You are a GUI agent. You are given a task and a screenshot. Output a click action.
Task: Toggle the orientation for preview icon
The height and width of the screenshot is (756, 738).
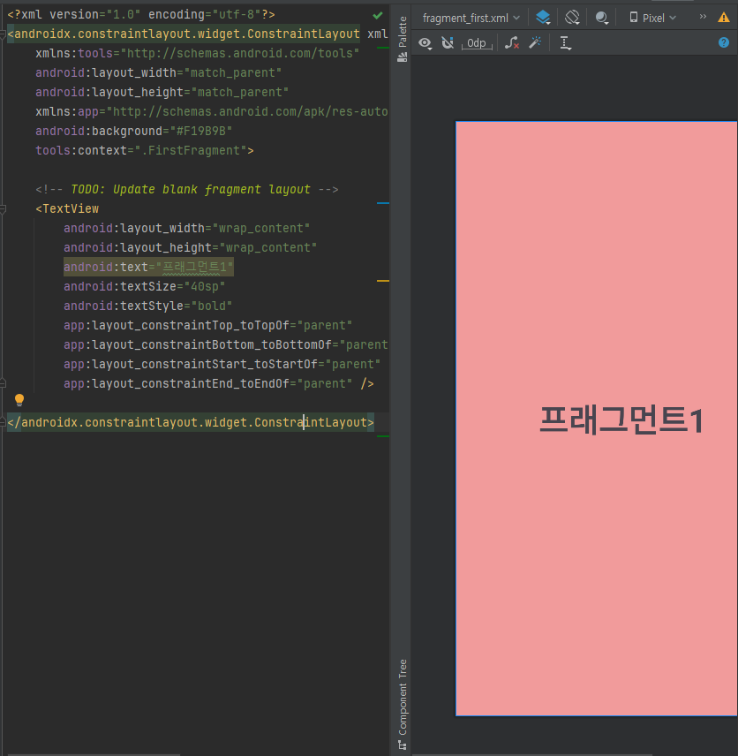pyautogui.click(x=572, y=18)
